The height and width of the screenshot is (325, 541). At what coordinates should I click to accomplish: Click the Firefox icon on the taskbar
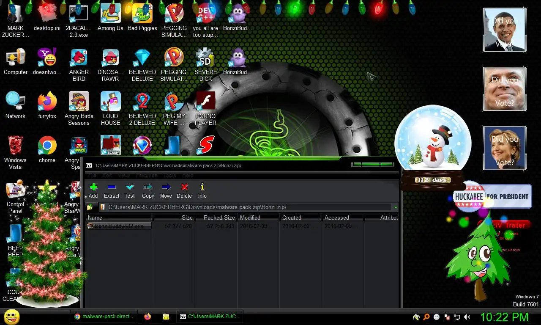[148, 317]
